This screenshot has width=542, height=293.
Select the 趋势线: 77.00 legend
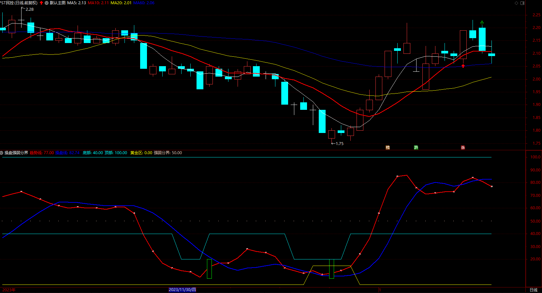pos(42,153)
